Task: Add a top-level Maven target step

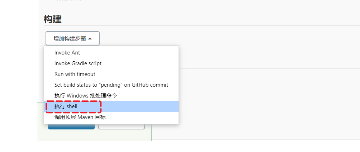Action: tap(80, 117)
